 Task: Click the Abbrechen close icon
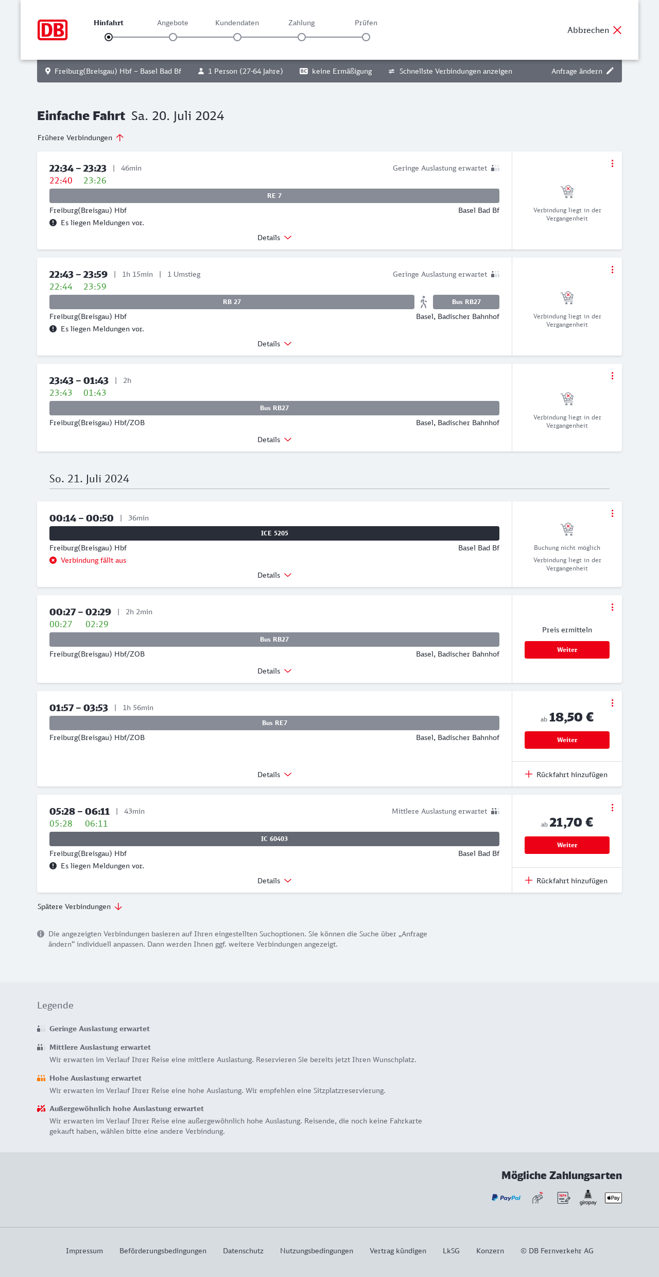pos(617,30)
